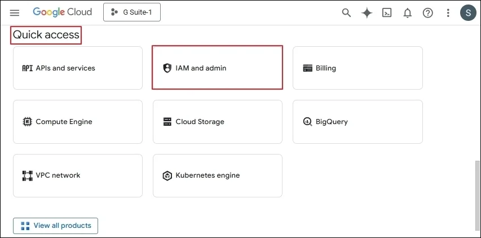Open the Kubernetes engine card
Screen dimensions: 481x238
[x=218, y=175]
